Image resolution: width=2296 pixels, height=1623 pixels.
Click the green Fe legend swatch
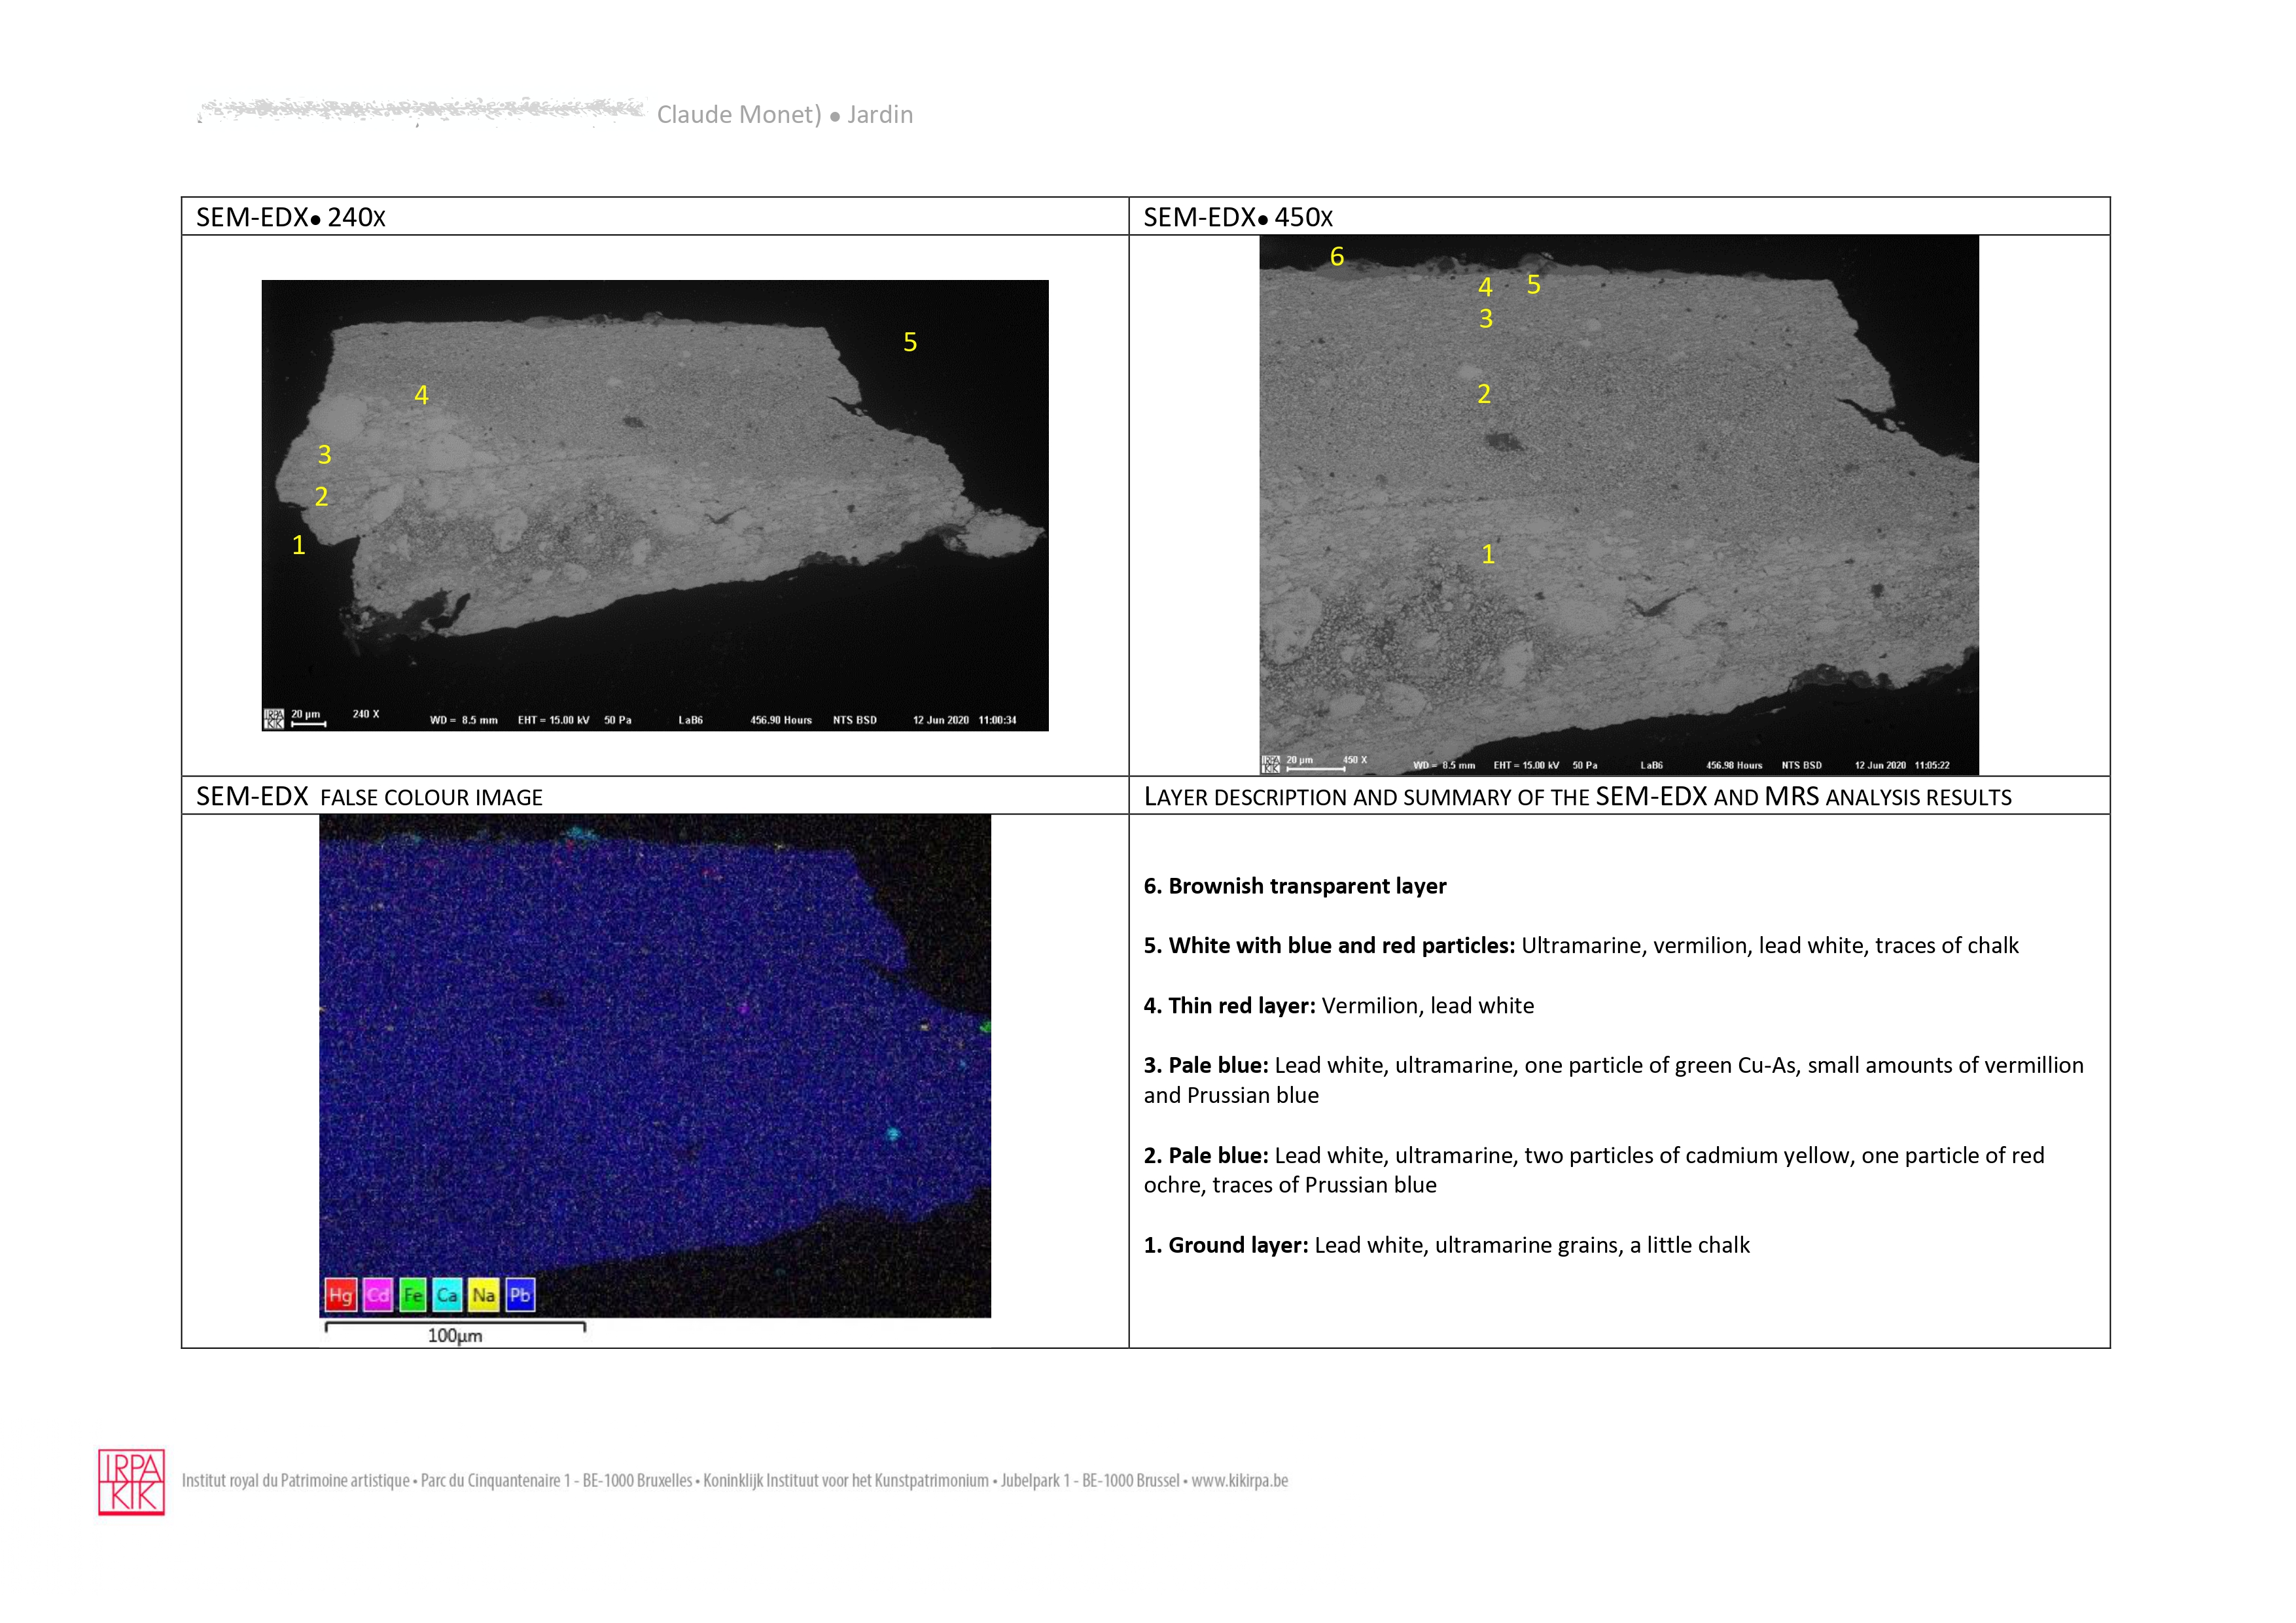click(412, 1295)
